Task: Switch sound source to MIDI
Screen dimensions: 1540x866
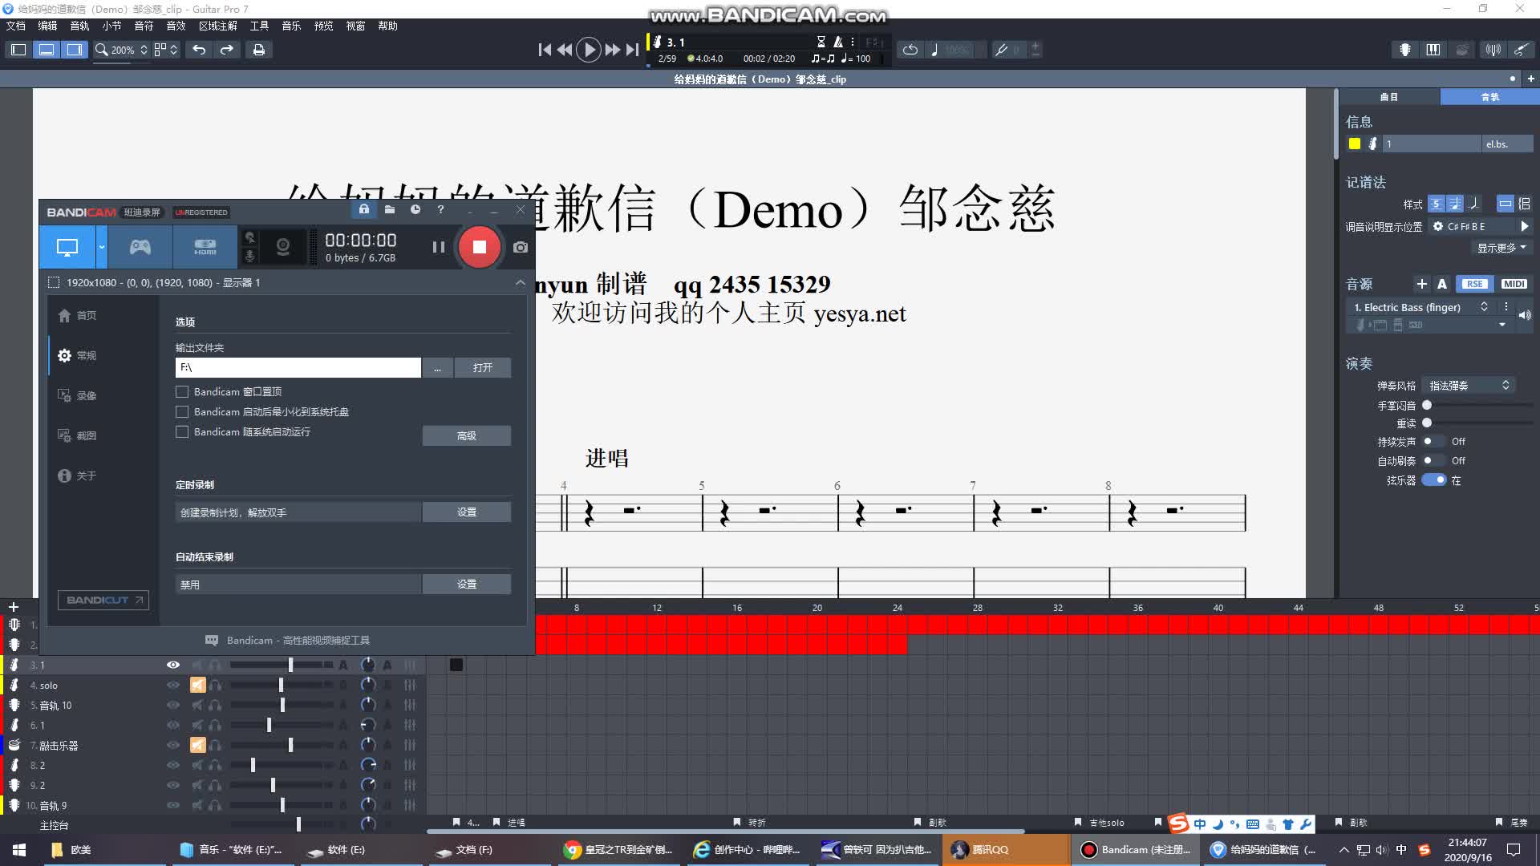Action: (x=1514, y=284)
